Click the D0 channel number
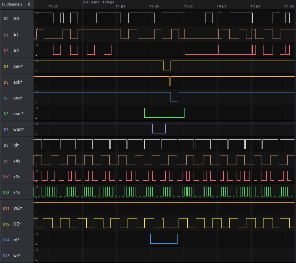 [6, 19]
